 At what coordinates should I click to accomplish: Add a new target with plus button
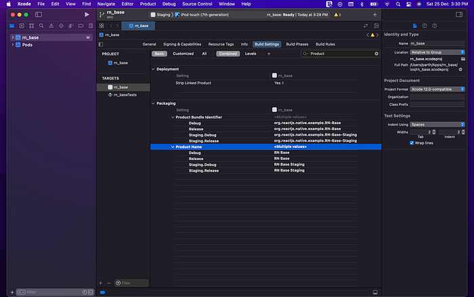[x=101, y=283]
